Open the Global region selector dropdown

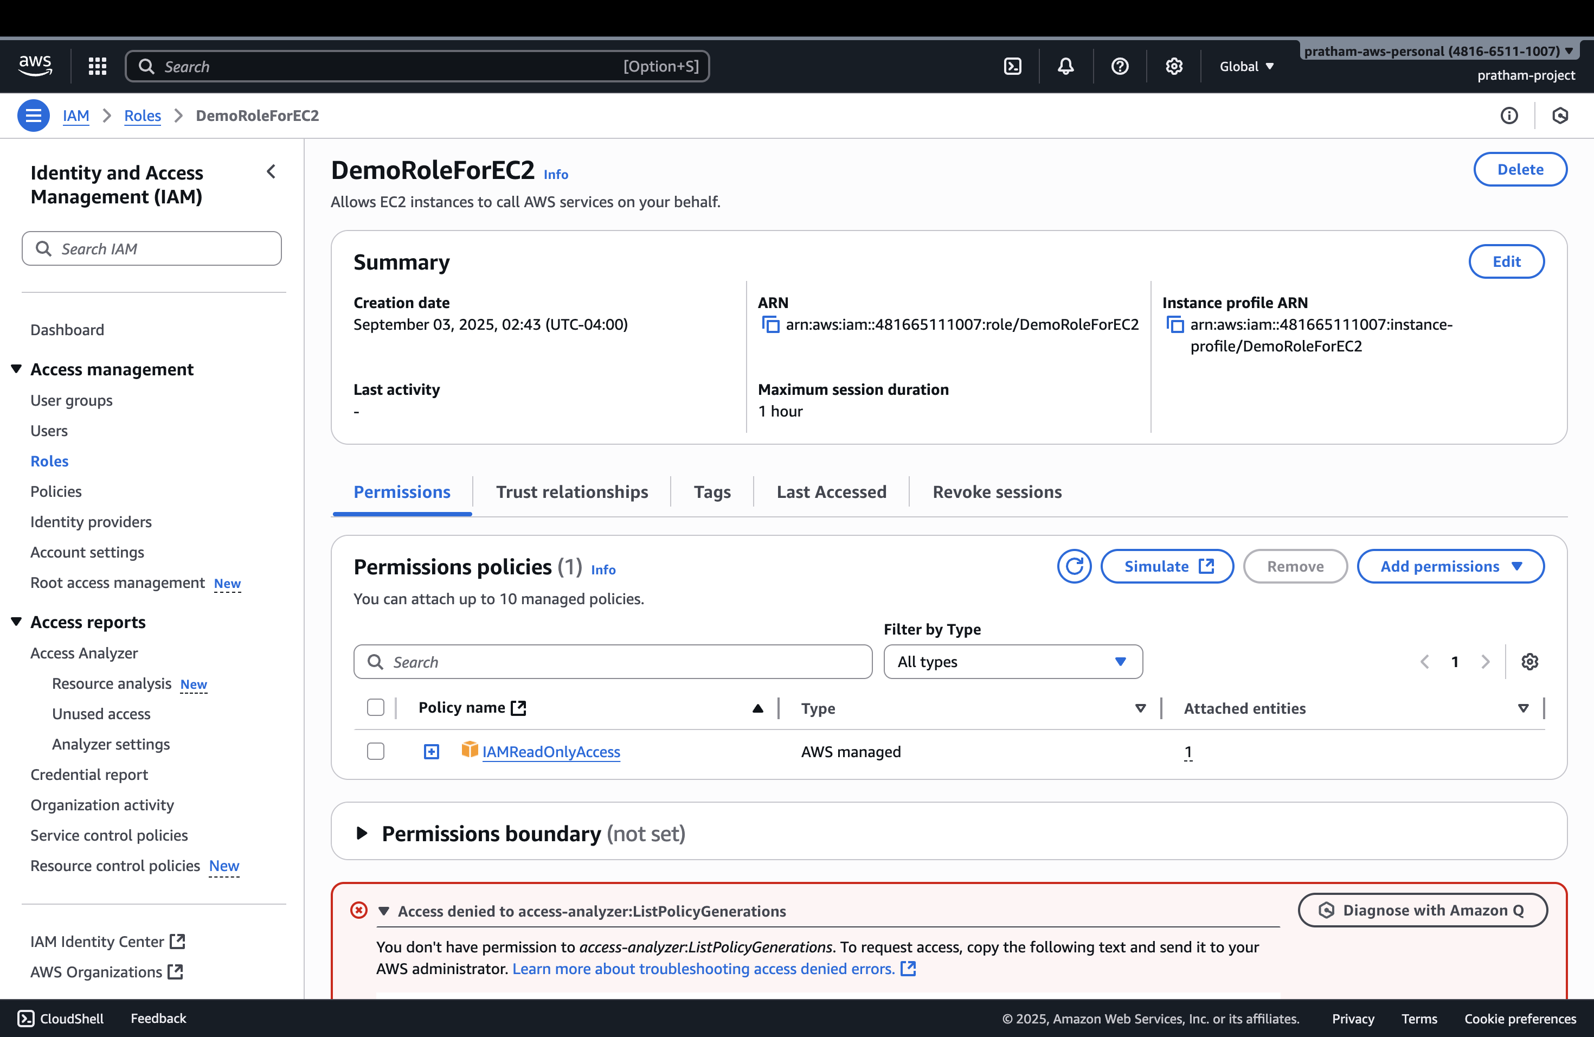coord(1246,66)
